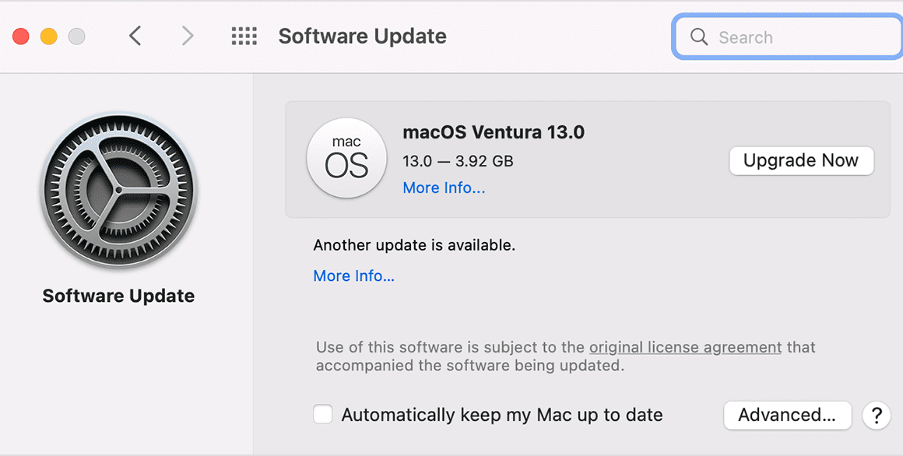
Task: Go back with the left chevron
Action: point(135,37)
